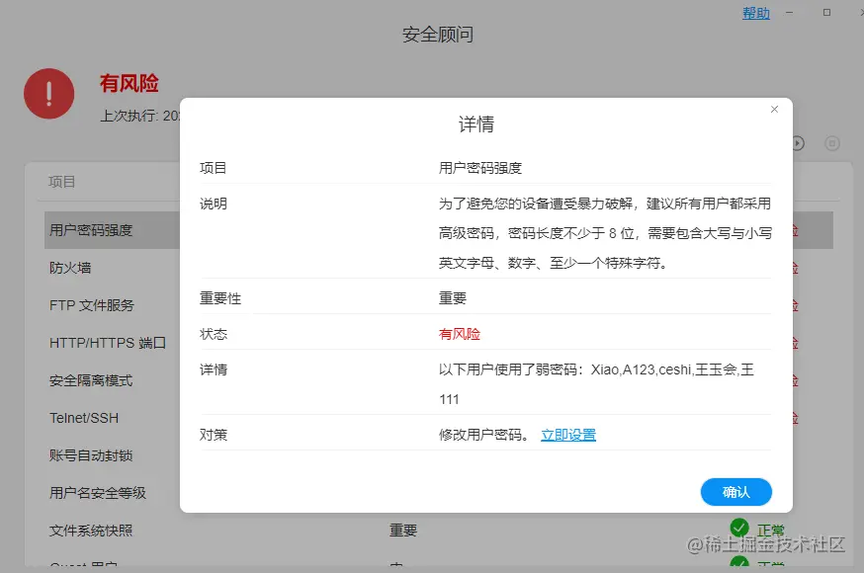Screen dimensions: 864x573
Task: Select FTP 文件服务 item in list
Action: pos(92,305)
